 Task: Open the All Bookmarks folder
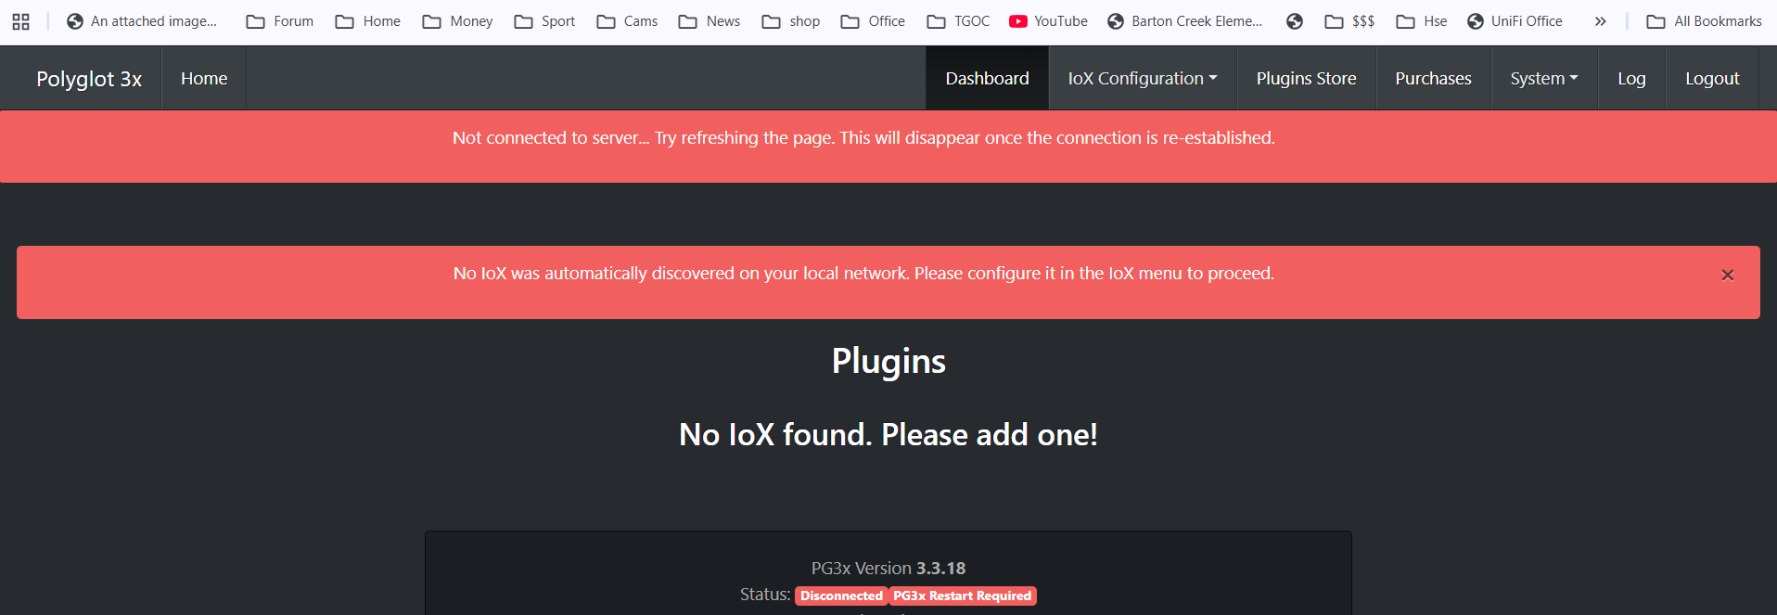[x=1704, y=21]
